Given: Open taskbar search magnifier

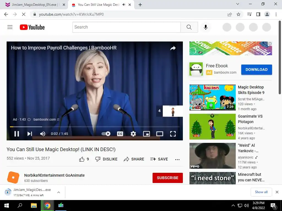Looking at the screenshot, I should 20,206.
